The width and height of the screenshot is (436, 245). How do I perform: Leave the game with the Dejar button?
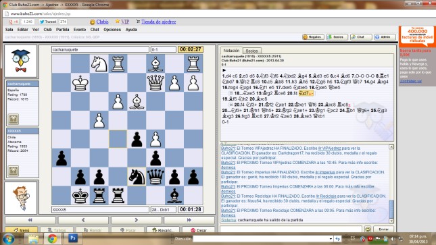coord(198,230)
